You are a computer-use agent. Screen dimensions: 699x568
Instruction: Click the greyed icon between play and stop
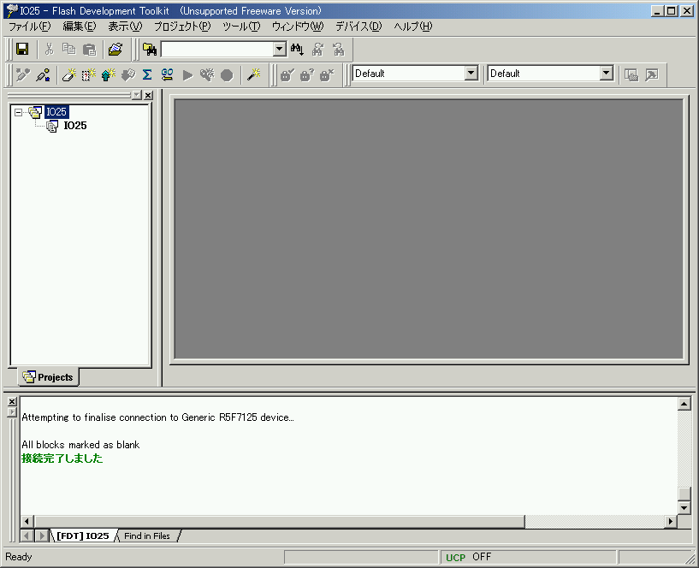207,75
